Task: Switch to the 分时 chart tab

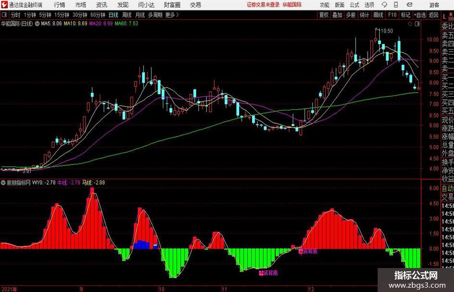Action: coord(15,15)
